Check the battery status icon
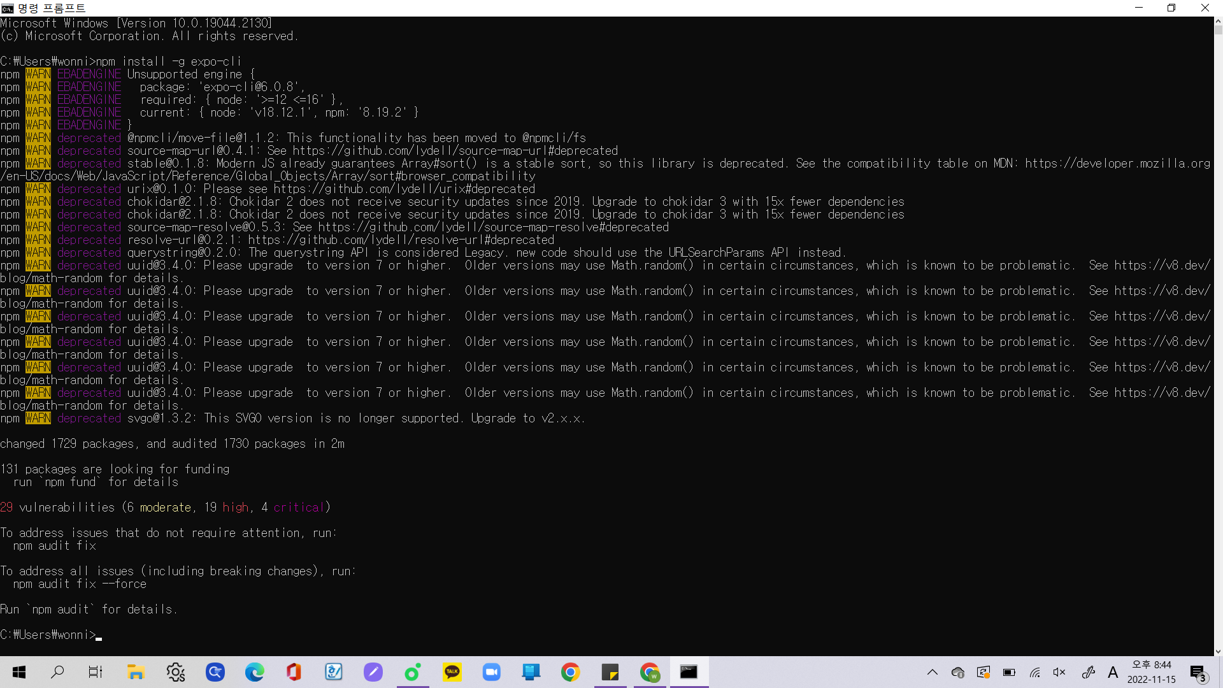 click(x=1009, y=672)
